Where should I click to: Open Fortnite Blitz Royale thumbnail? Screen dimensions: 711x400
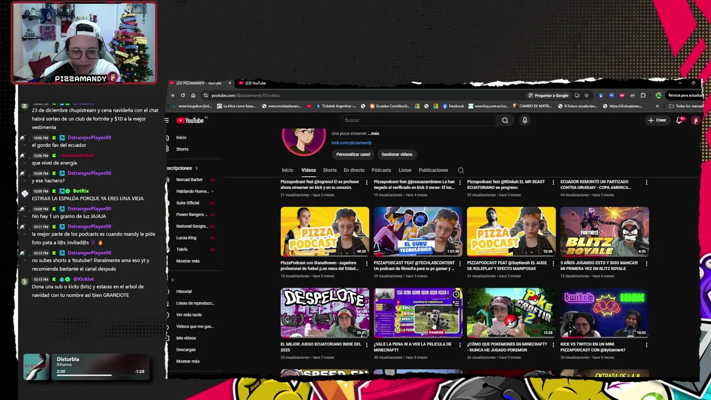[604, 232]
